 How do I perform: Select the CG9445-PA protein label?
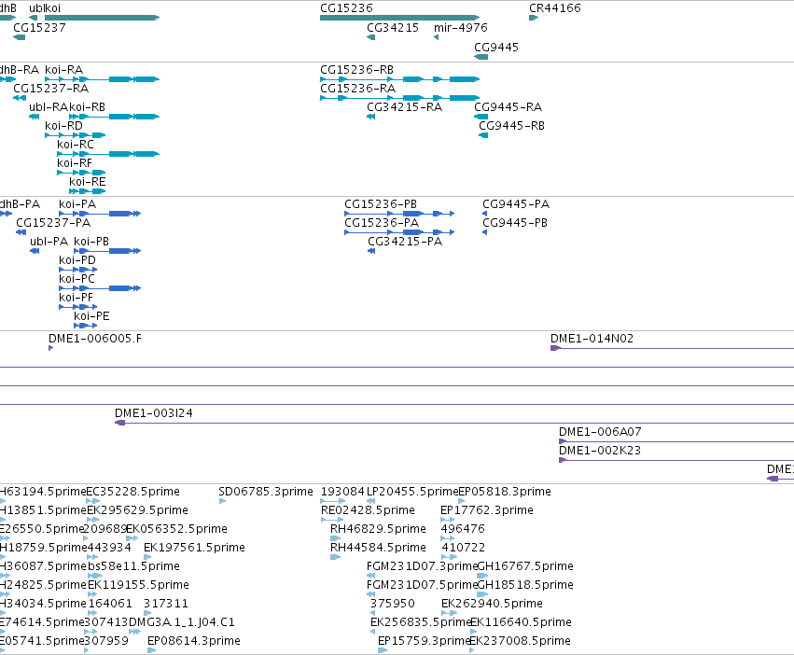[x=516, y=204]
